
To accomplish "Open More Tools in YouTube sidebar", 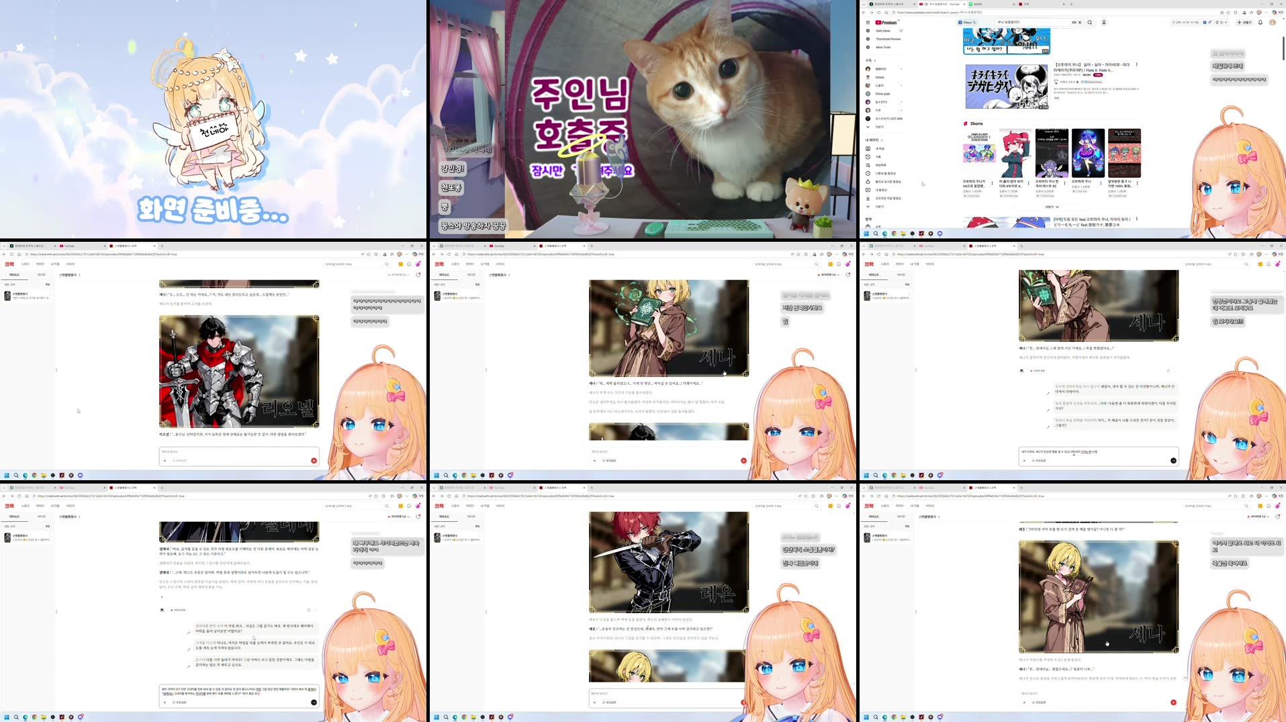I will pos(883,47).
